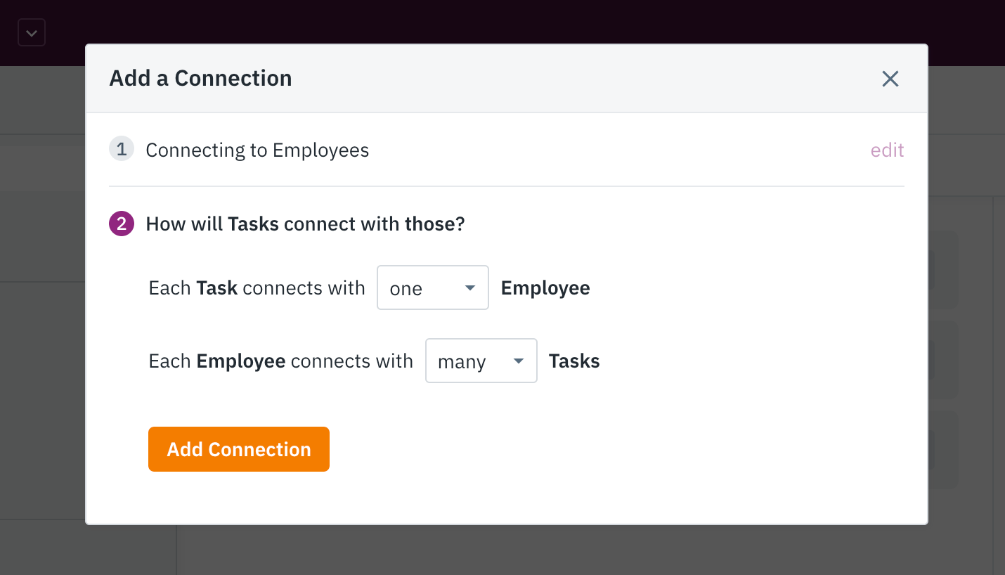Click the 'How will Tasks connect' heading
The width and height of the screenshot is (1005, 575).
tap(305, 223)
